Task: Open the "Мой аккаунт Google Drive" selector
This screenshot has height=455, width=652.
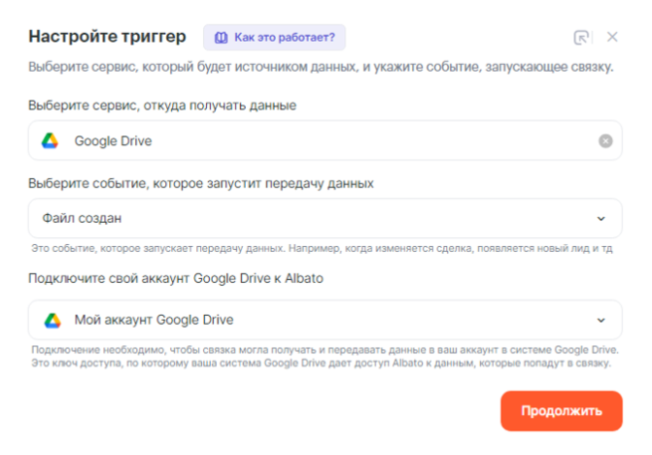Action: tap(311, 320)
